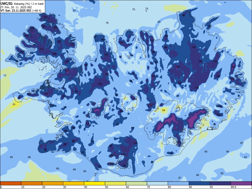Click the 'VT: Sun. 23.11.2025 05Z (+68 h)' line
The image size is (252, 189).
pyautogui.click(x=21, y=11)
